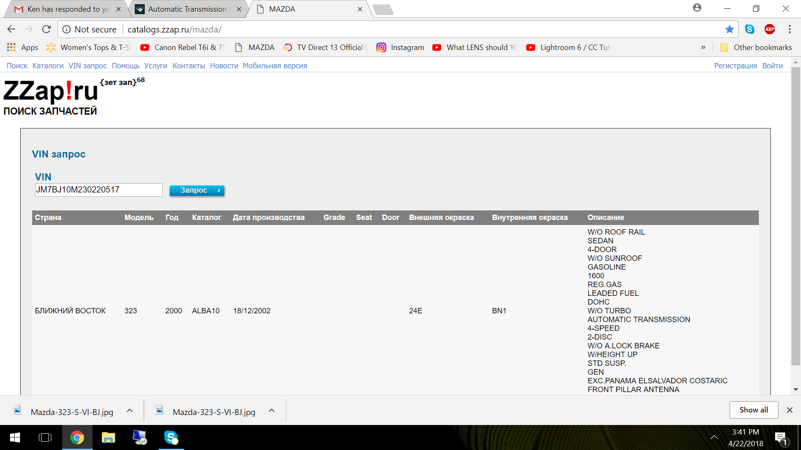Show hidden system tray icons

click(x=714, y=437)
